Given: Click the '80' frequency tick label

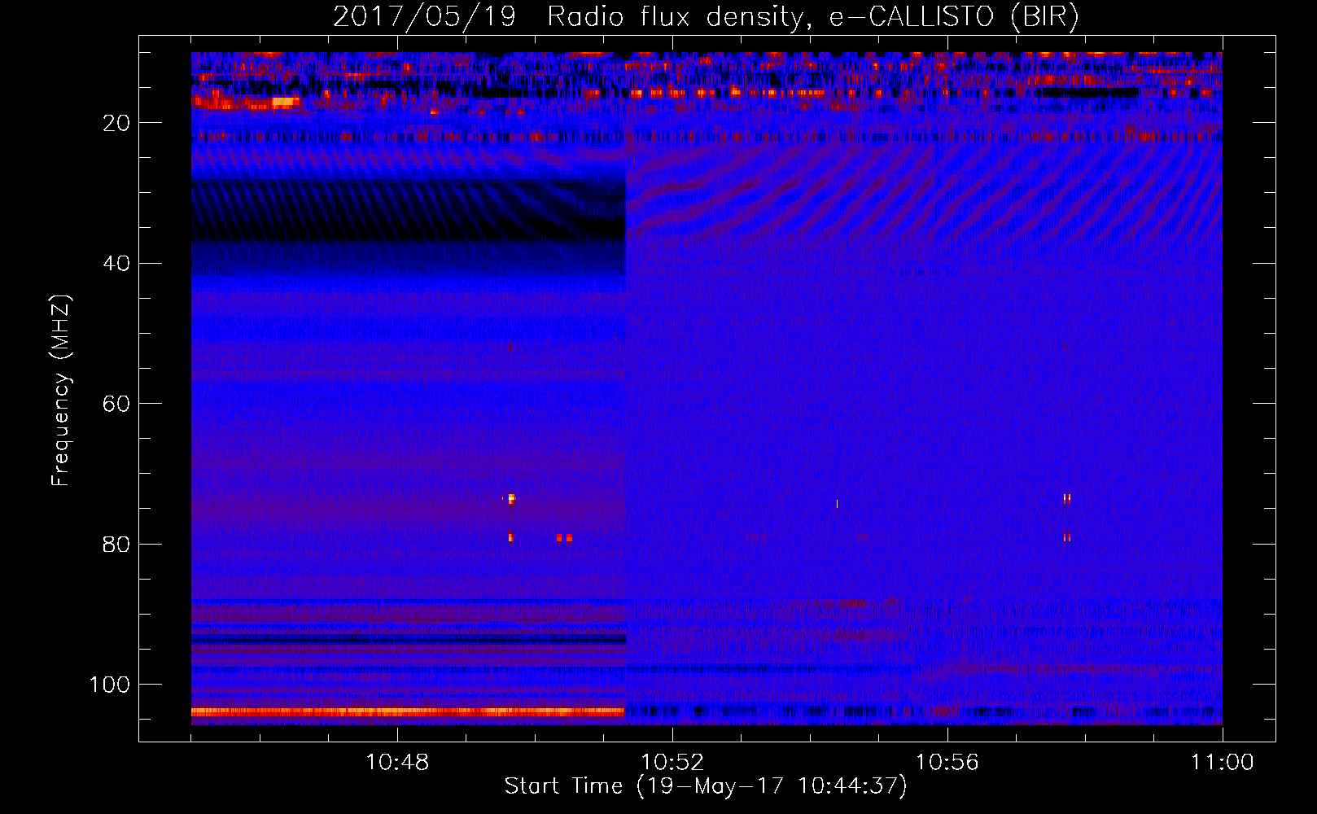Looking at the screenshot, I should pyautogui.click(x=116, y=544).
